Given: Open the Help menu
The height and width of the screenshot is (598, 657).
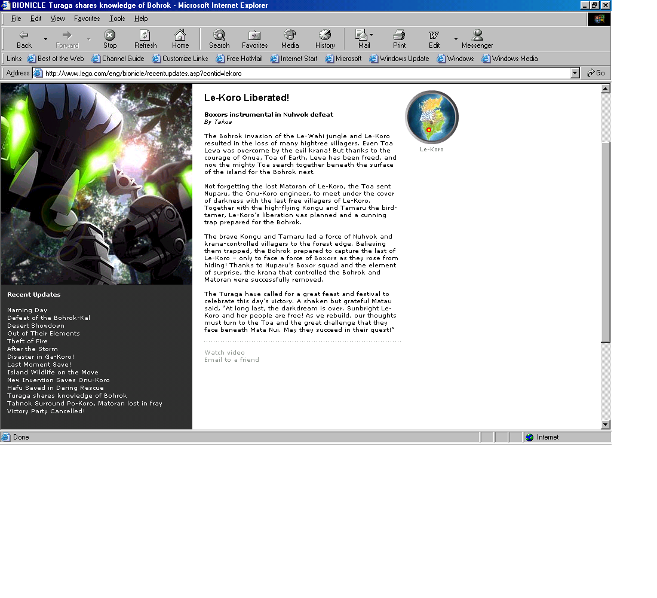Looking at the screenshot, I should coord(141,19).
